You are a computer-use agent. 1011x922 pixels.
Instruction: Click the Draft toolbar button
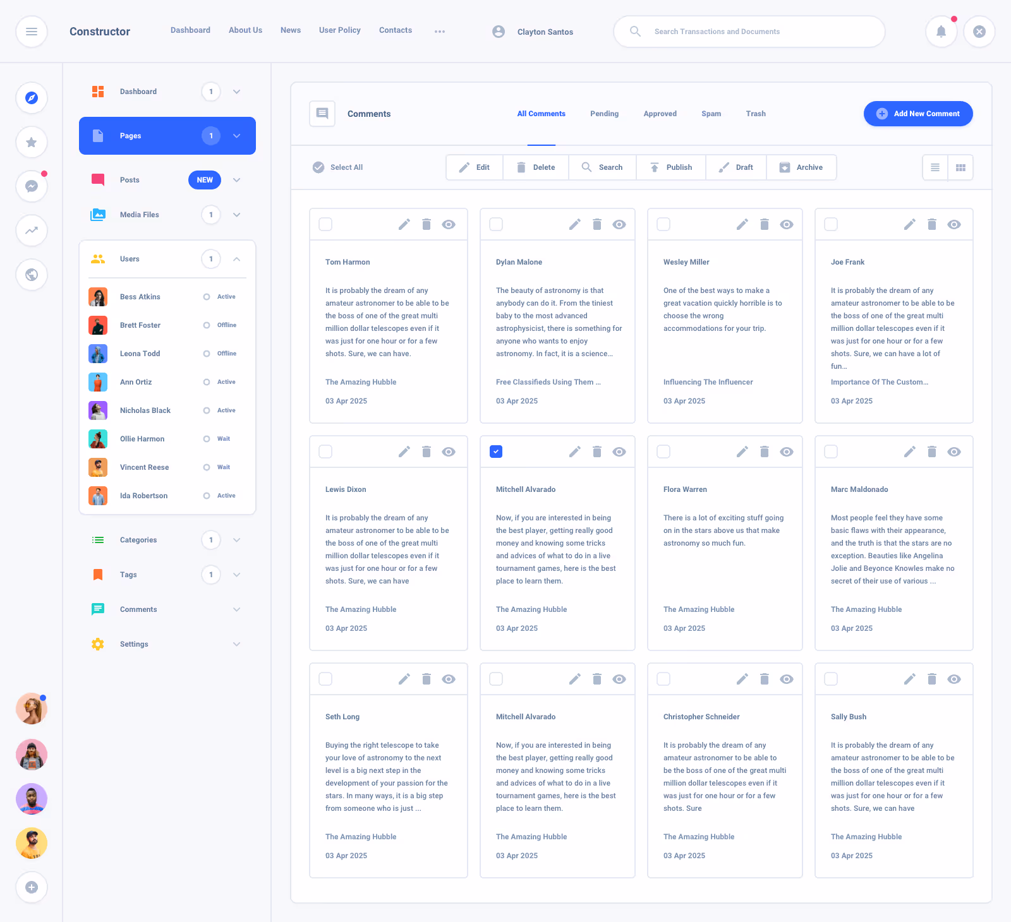[736, 167]
